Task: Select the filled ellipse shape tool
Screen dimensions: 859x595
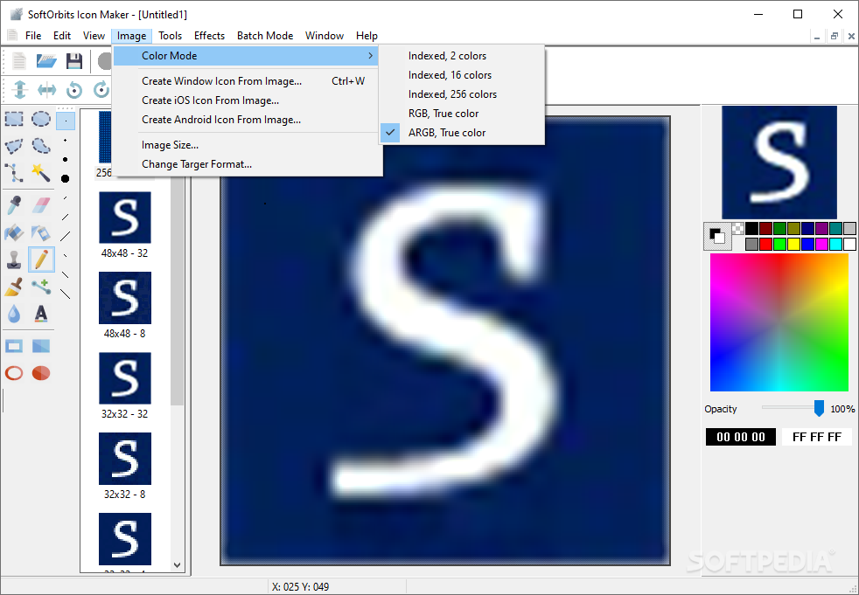Action: pyautogui.click(x=41, y=373)
